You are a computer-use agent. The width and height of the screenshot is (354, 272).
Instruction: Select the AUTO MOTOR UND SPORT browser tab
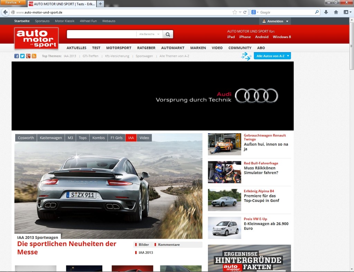62,4
